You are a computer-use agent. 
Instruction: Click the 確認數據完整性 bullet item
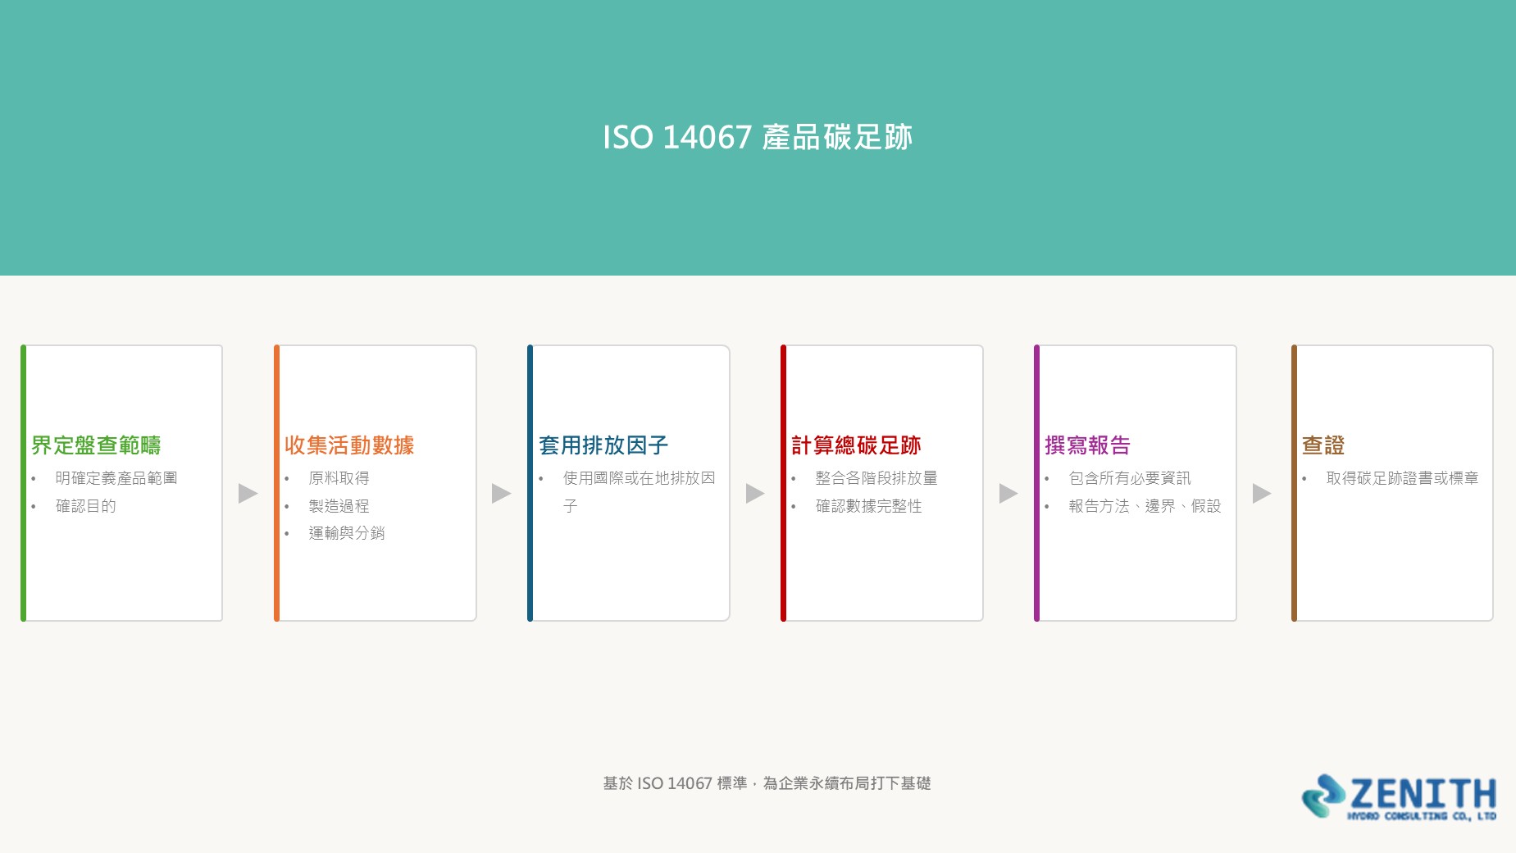[x=868, y=506]
